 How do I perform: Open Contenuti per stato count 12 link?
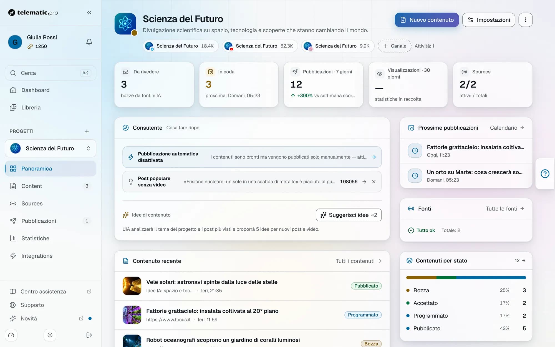click(x=520, y=261)
